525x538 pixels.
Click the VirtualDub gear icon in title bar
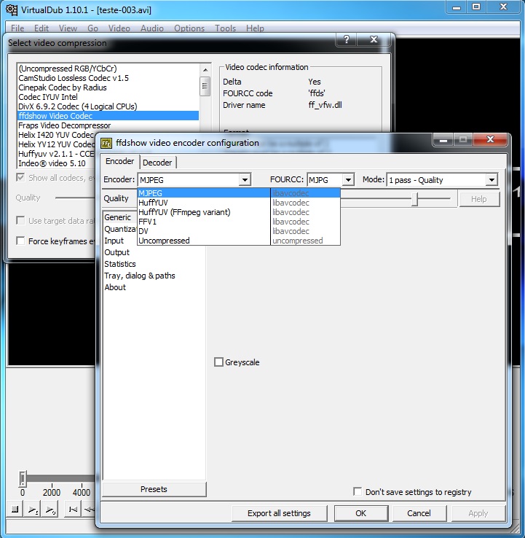coord(12,9)
